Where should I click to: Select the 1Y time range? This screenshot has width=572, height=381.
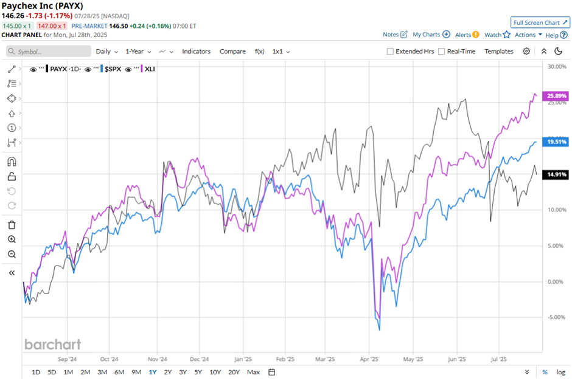tap(153, 372)
